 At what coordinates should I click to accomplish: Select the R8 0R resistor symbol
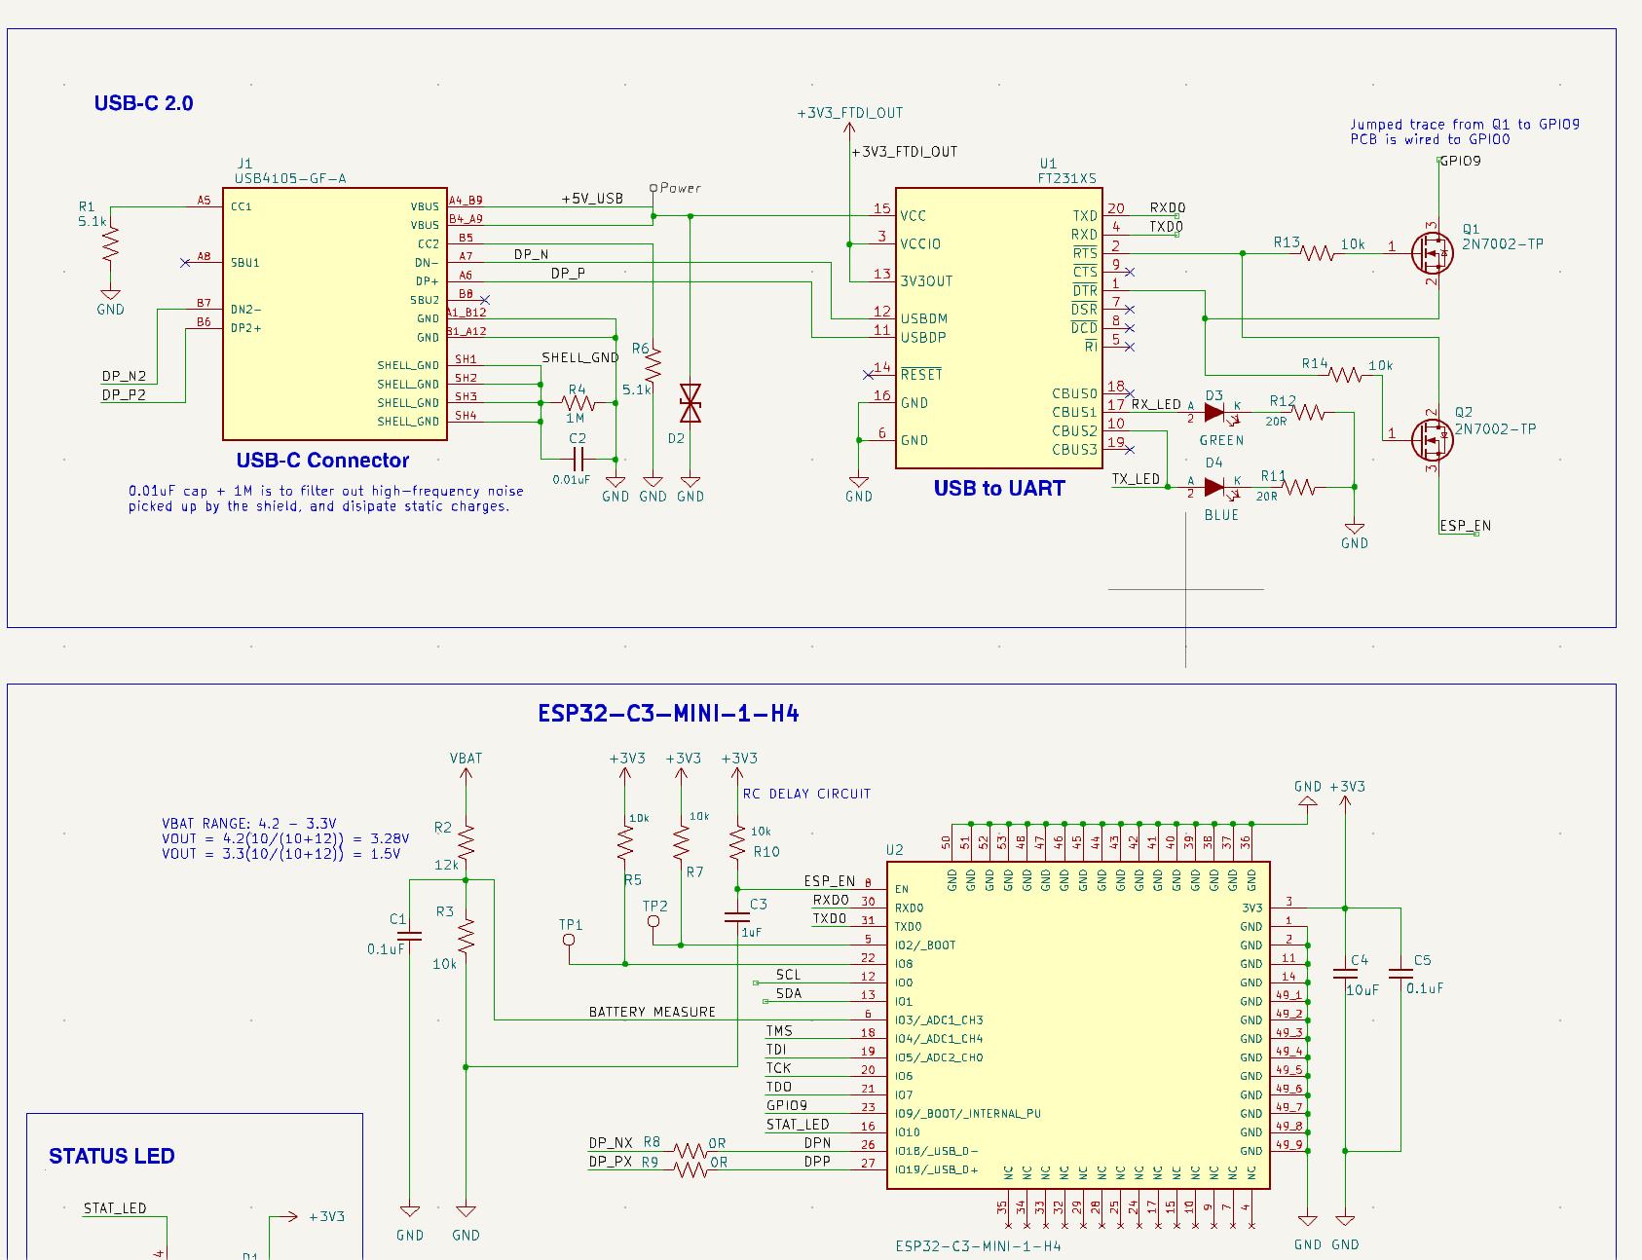coord(690,1151)
